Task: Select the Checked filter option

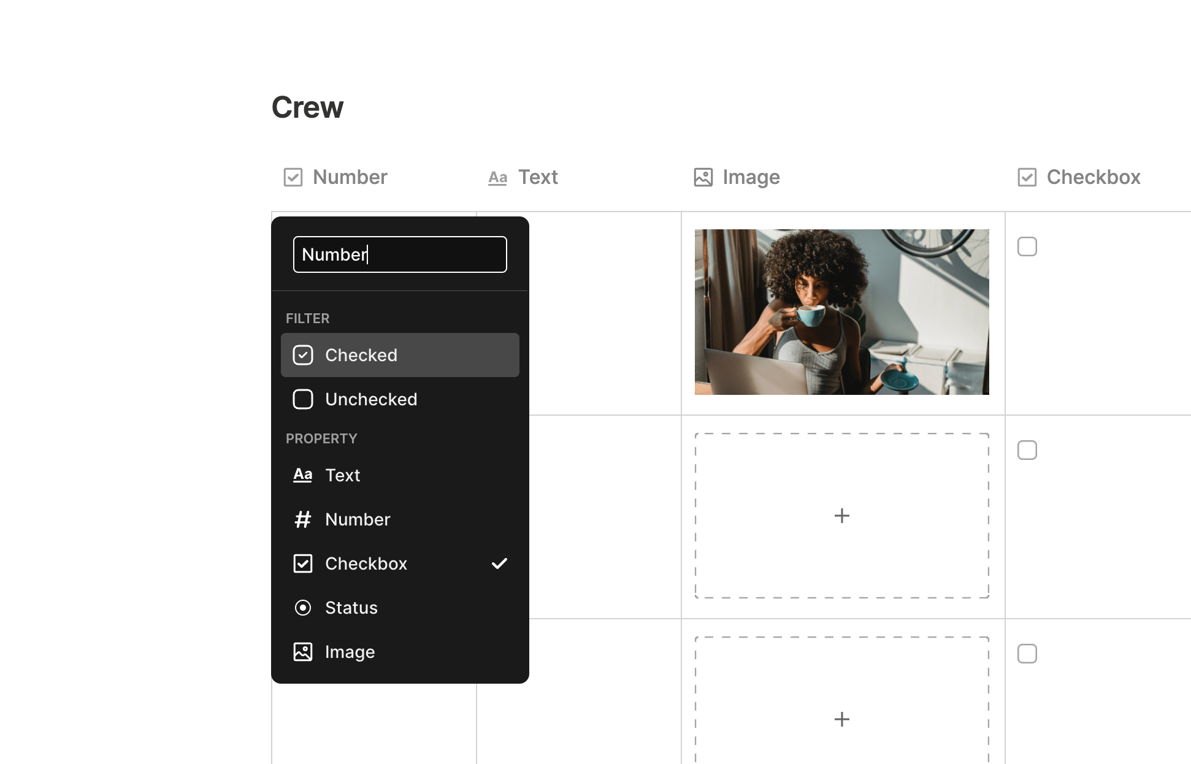Action: click(400, 355)
